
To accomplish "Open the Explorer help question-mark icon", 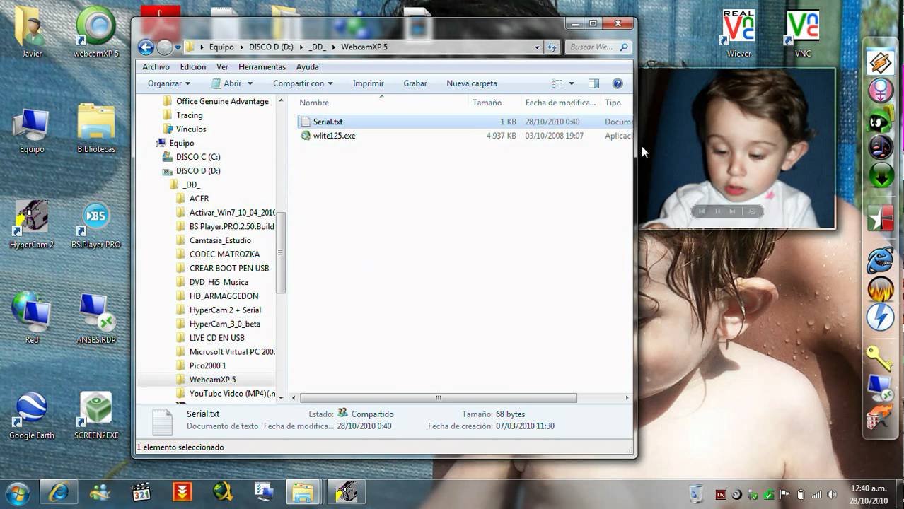I will pos(618,83).
